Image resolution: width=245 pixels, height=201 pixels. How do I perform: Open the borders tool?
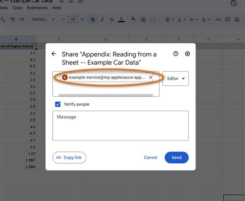tap(143, 20)
